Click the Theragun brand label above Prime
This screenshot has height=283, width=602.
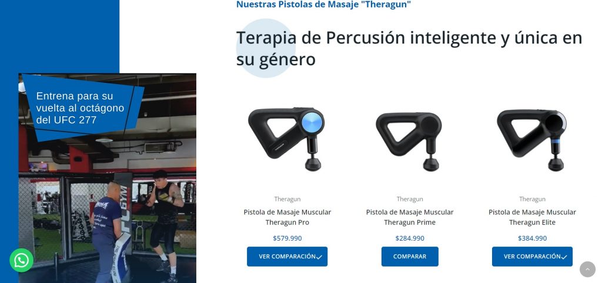[x=410, y=199]
